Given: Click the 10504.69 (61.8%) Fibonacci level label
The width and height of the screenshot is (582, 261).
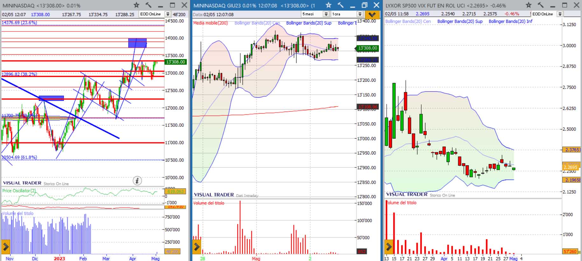Looking at the screenshot, I should [x=19, y=157].
